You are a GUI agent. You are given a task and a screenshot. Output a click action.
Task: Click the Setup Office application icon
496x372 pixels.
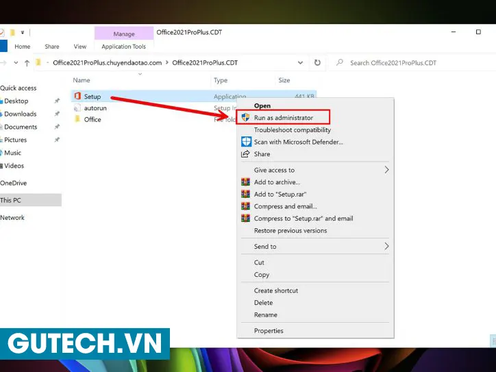77,96
